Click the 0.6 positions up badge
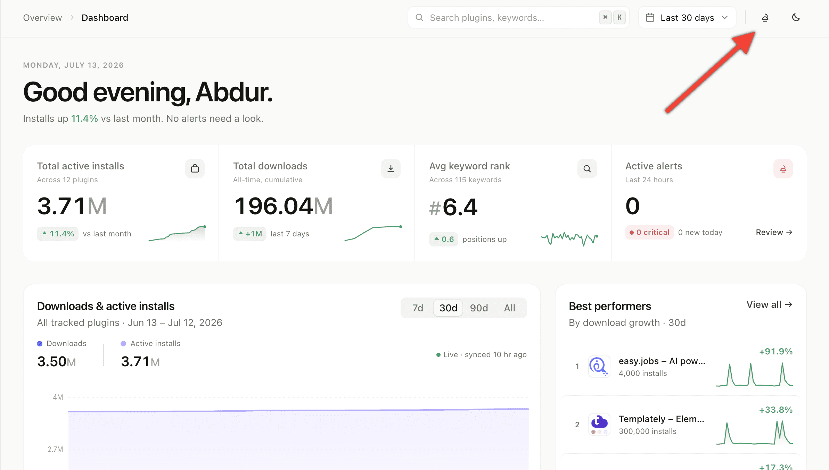The height and width of the screenshot is (470, 829). click(444, 240)
